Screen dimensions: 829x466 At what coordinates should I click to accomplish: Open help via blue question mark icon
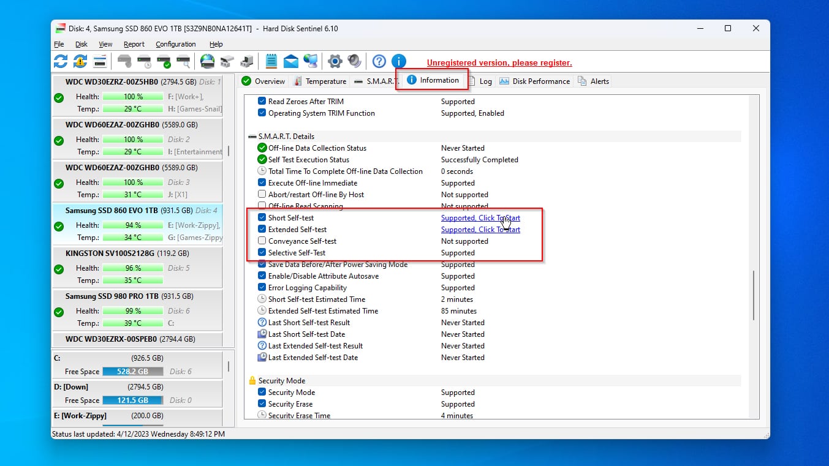click(379, 61)
